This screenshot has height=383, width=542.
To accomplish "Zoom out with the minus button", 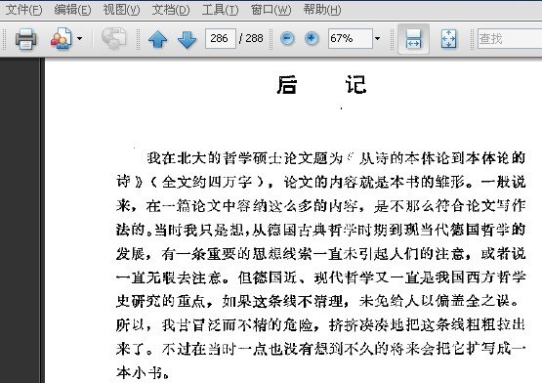I will click(287, 38).
